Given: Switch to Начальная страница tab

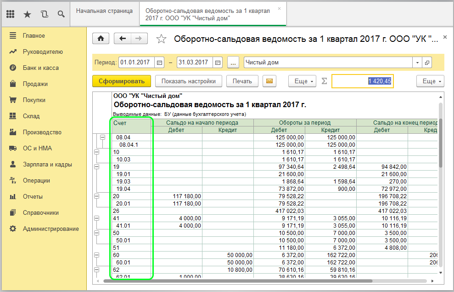Looking at the screenshot, I should coord(104,10).
